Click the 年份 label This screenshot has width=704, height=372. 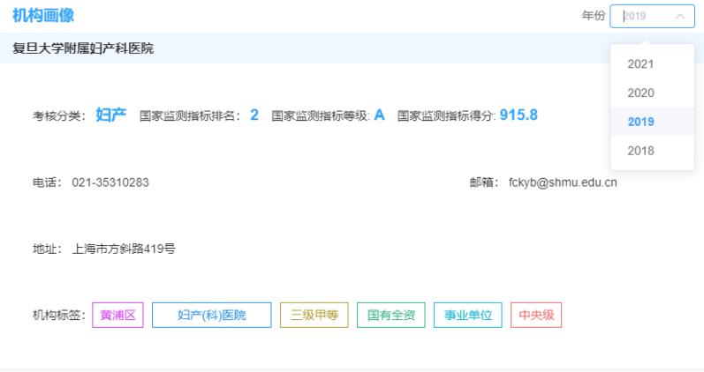[594, 16]
